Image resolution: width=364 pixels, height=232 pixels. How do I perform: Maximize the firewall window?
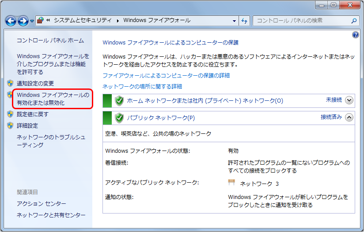coord(334,5)
